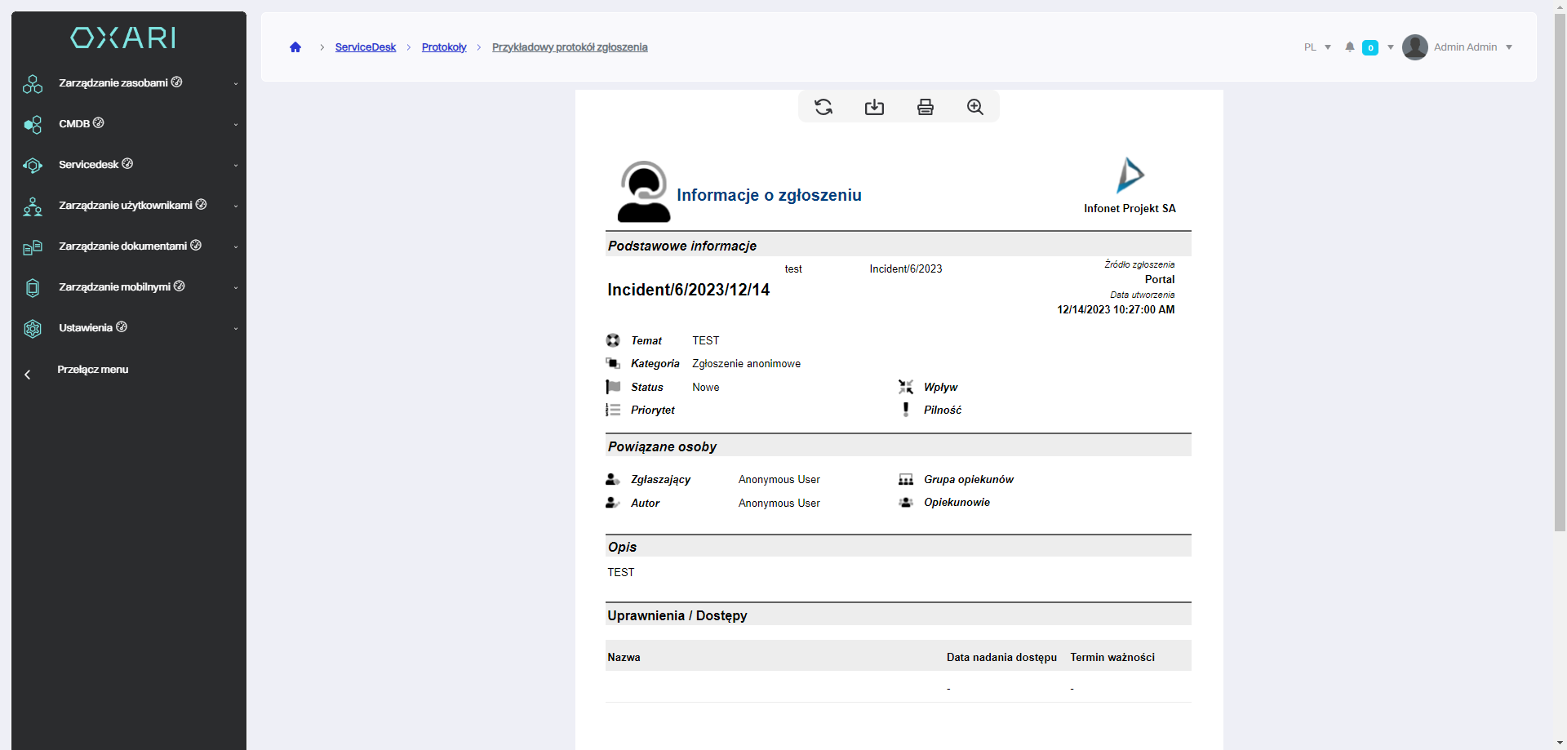Click the print report icon

[x=925, y=107]
